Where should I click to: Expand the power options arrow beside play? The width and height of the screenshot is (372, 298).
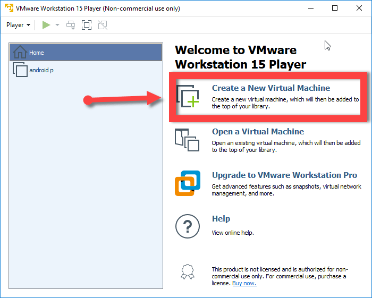coord(57,25)
